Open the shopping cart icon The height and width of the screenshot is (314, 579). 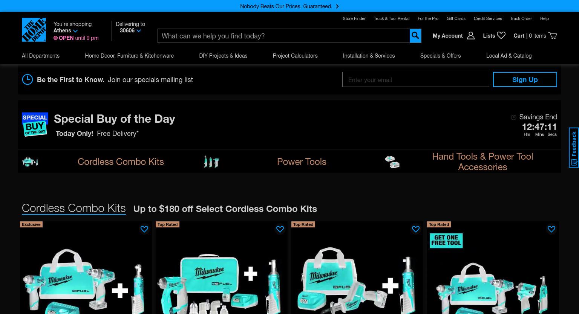pos(553,36)
